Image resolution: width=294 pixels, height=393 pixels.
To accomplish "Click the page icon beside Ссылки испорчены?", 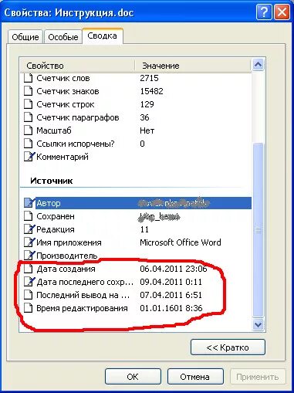I will click(29, 144).
